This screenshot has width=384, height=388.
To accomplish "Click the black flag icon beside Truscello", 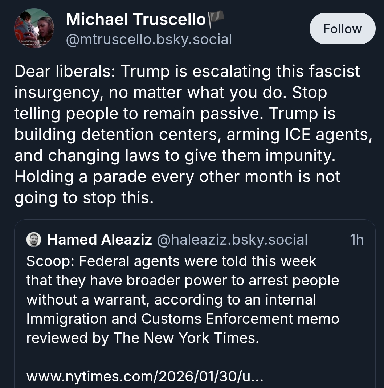I will click(216, 19).
